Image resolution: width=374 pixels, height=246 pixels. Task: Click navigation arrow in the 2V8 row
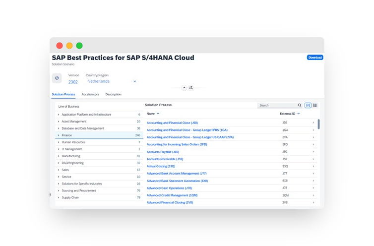point(313,202)
